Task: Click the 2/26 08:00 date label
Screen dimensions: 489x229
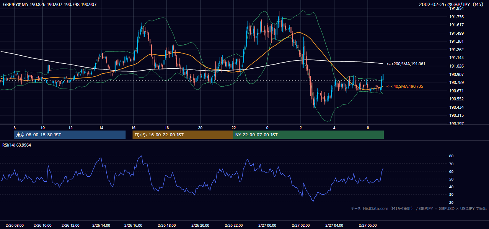Action: [x=15, y=226]
